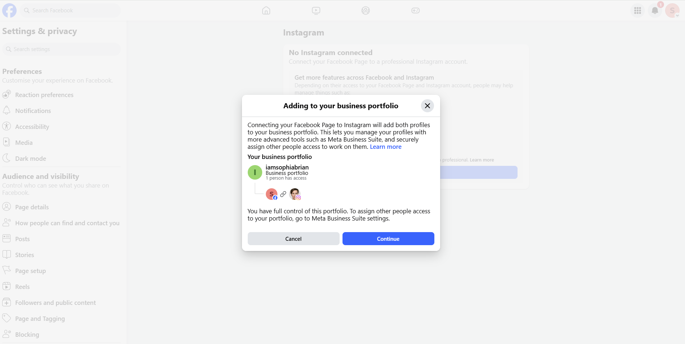Image resolution: width=685 pixels, height=344 pixels.
Task: Click the link chain icon between profiles
Action: pos(283,194)
